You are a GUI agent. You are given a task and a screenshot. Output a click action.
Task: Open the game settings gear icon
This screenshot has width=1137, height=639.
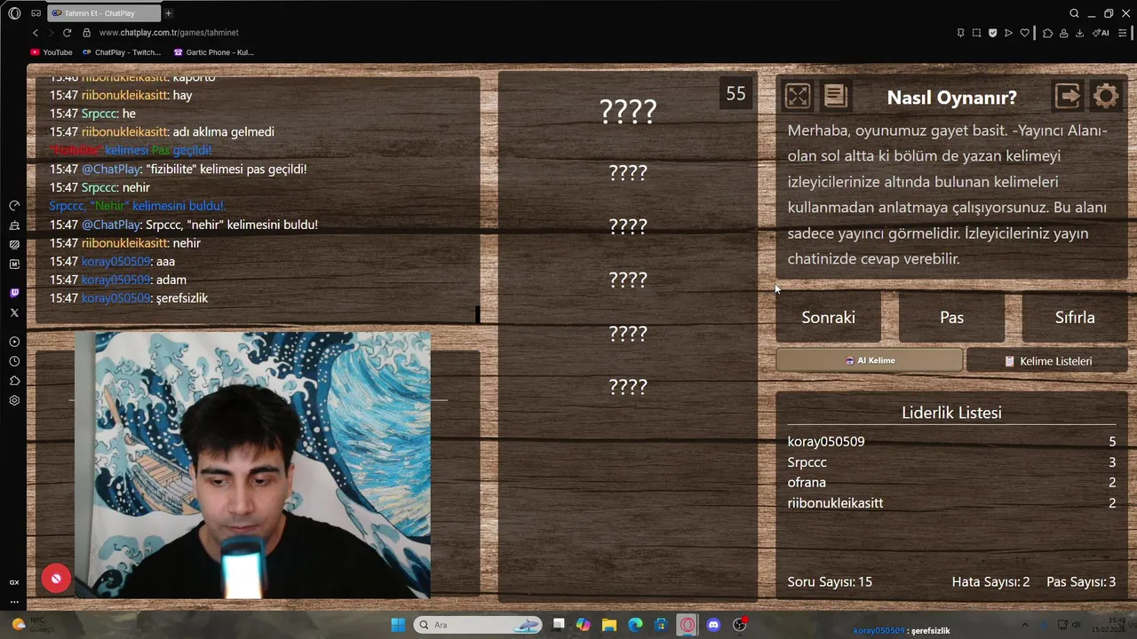pos(1106,96)
